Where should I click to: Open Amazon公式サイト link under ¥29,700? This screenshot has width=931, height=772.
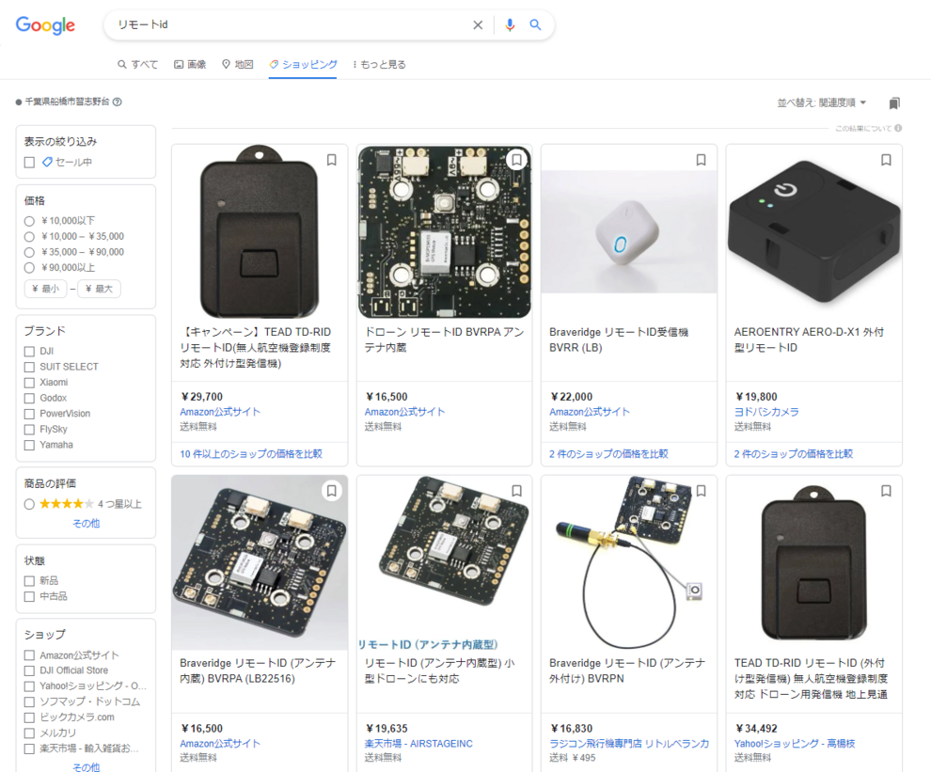click(x=220, y=412)
